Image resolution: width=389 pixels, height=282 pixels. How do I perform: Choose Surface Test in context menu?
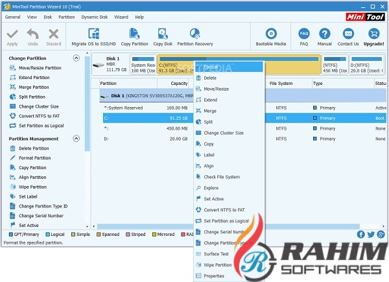tap(229, 253)
